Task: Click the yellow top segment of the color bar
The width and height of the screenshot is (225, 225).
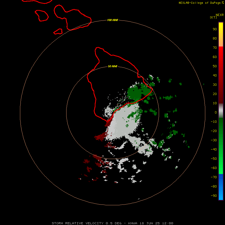Action: coord(221,34)
